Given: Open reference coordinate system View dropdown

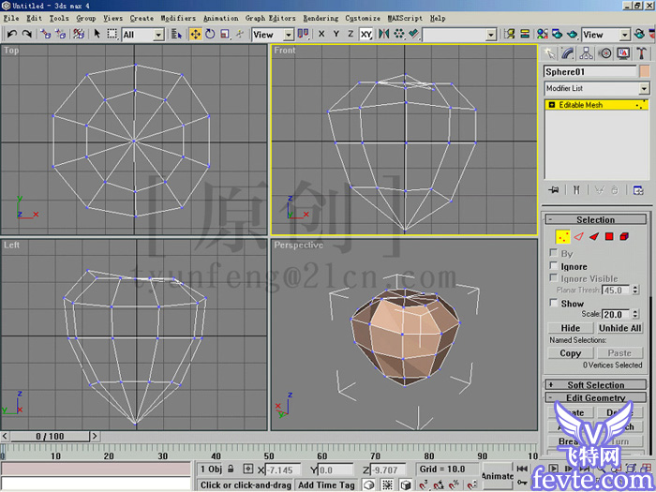Looking at the screenshot, I should coord(289,35).
